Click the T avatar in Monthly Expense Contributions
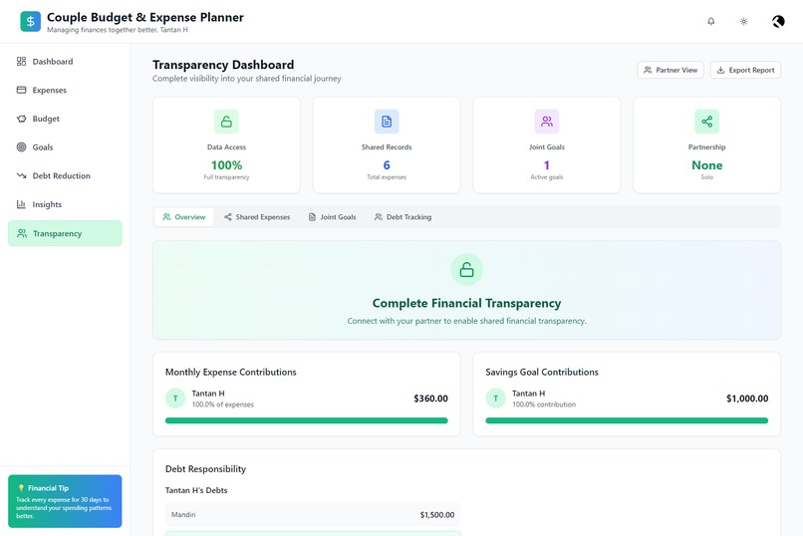 point(175,399)
